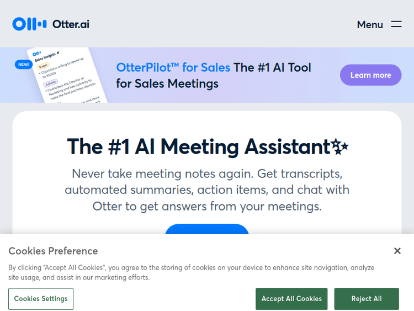Click the Menu text label
414x311 pixels.
(370, 24)
